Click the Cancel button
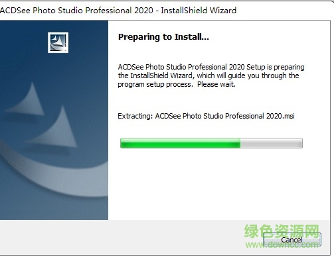Viewport: 334px width, 257px height. (292, 240)
